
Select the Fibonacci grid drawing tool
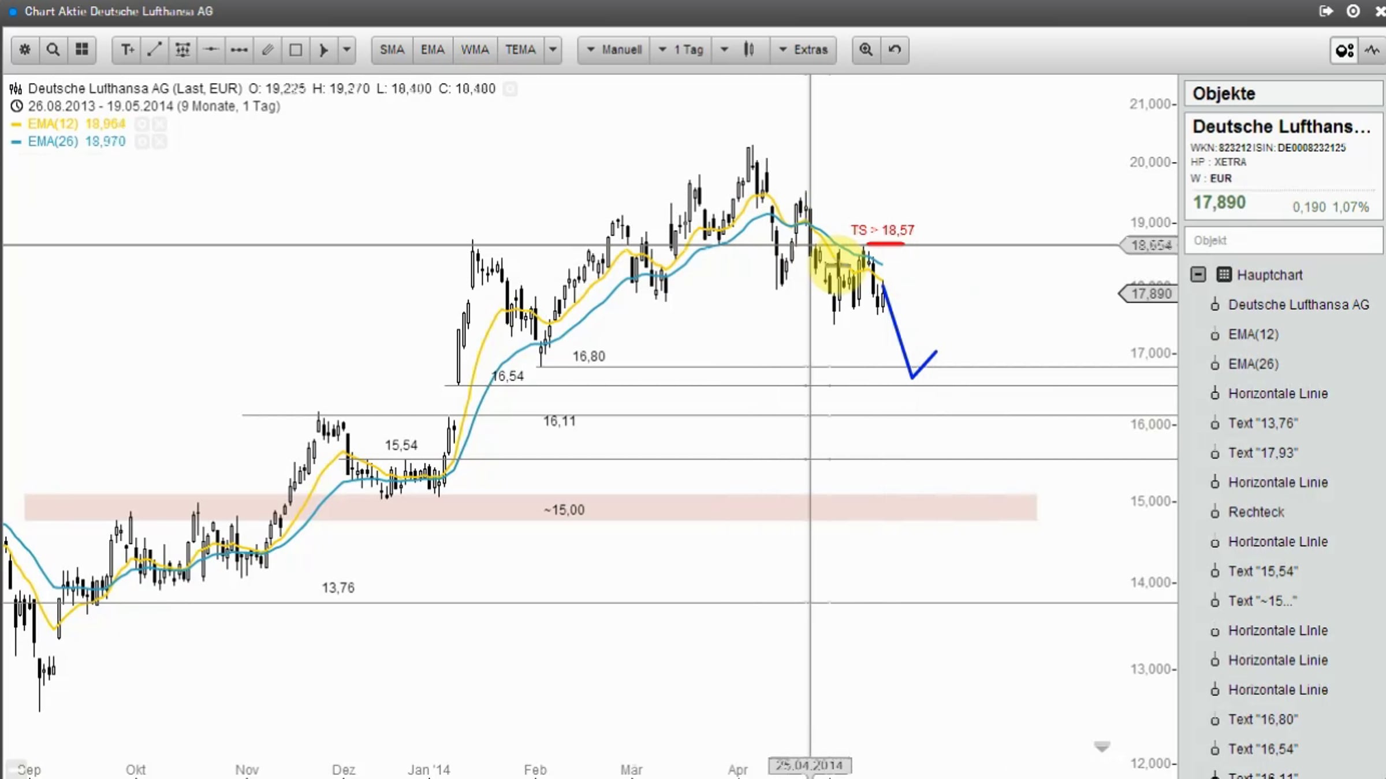182,50
